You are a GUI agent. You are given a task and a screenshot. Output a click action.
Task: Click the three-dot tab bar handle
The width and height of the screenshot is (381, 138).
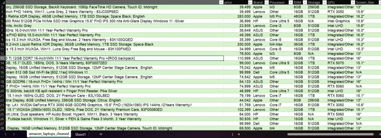pos(232,134)
